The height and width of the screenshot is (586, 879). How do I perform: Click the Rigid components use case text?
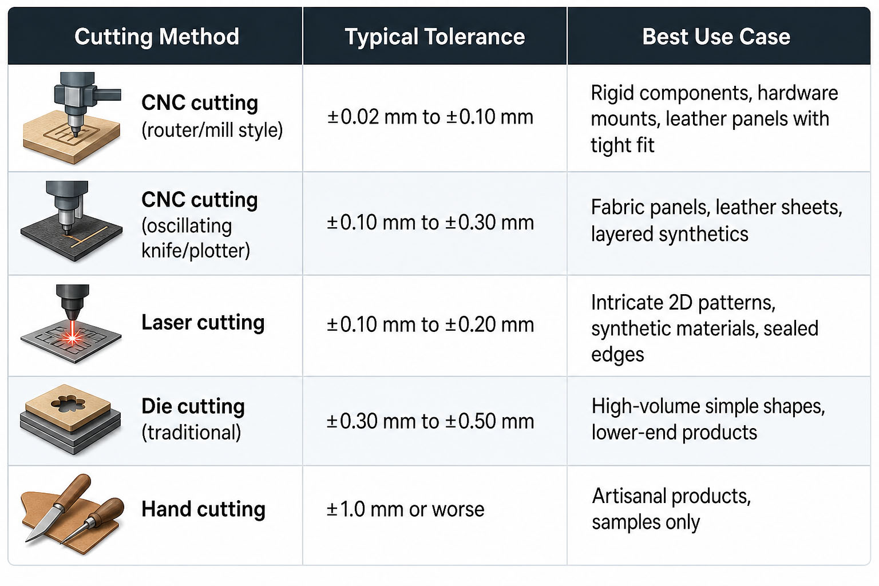[715, 118]
